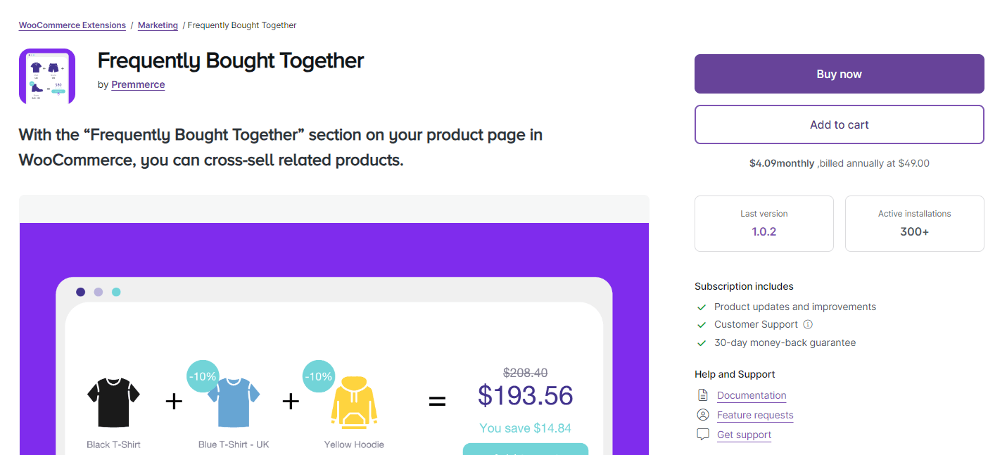The height and width of the screenshot is (455, 988).
Task: Open the Premmerce developer link
Action: point(138,84)
